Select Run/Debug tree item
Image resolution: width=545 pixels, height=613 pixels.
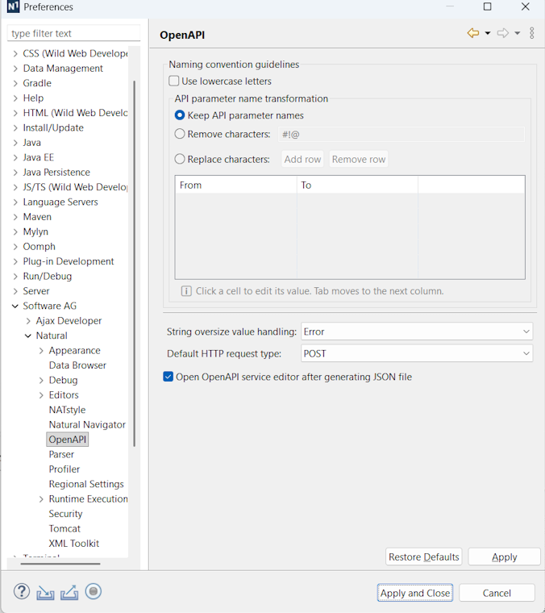(48, 277)
